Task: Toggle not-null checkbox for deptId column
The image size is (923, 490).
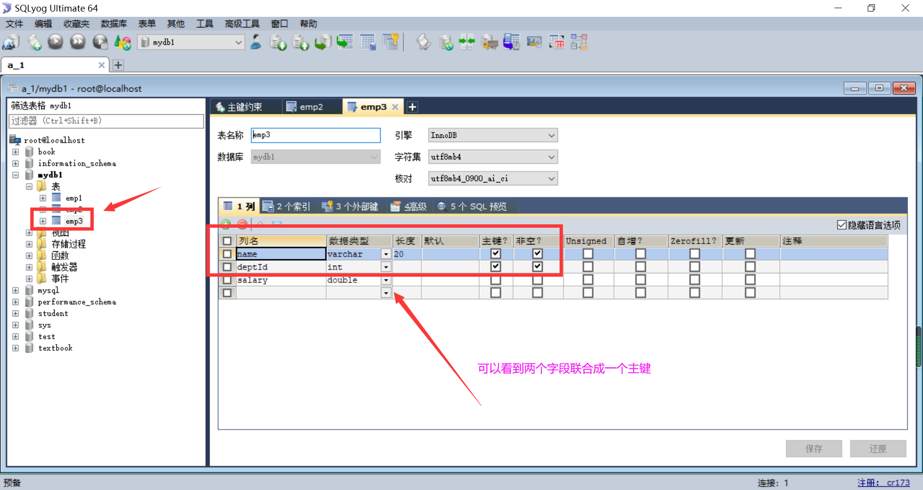Action: 537,266
